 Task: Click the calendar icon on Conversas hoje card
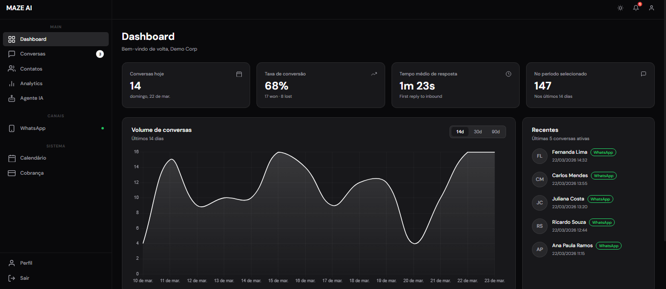[239, 73]
